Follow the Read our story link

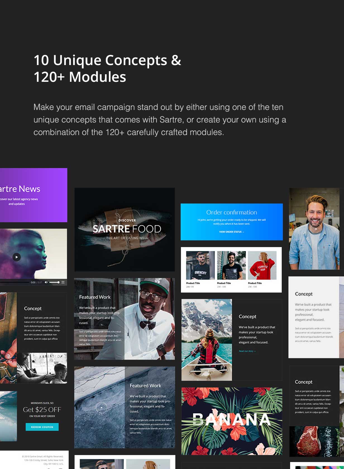coord(247,351)
